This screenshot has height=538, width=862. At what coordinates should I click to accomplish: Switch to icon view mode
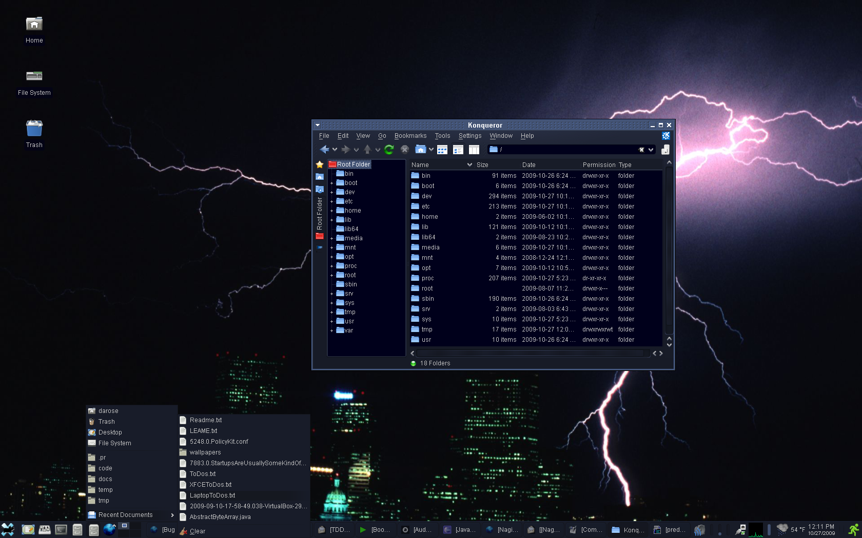pyautogui.click(x=442, y=150)
